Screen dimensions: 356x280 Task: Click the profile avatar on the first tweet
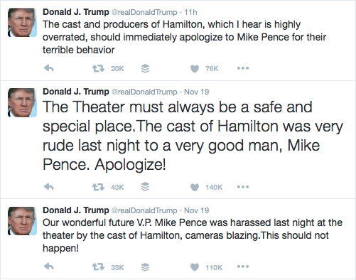pyautogui.click(x=22, y=23)
